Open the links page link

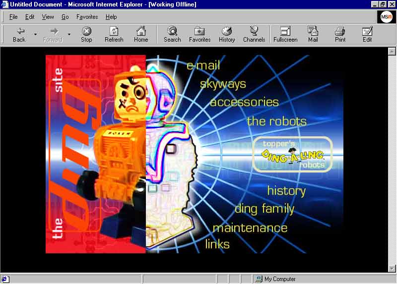pyautogui.click(x=217, y=244)
